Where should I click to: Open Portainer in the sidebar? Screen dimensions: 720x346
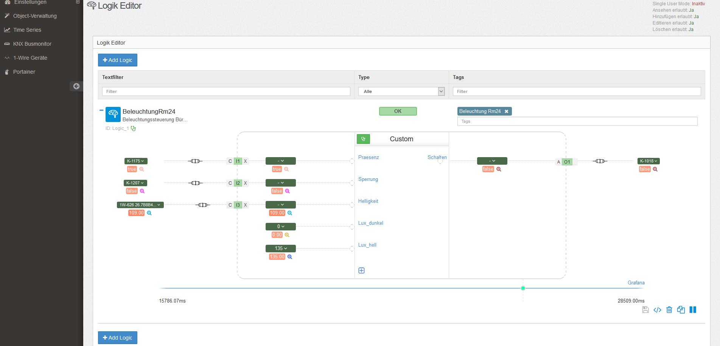point(24,72)
